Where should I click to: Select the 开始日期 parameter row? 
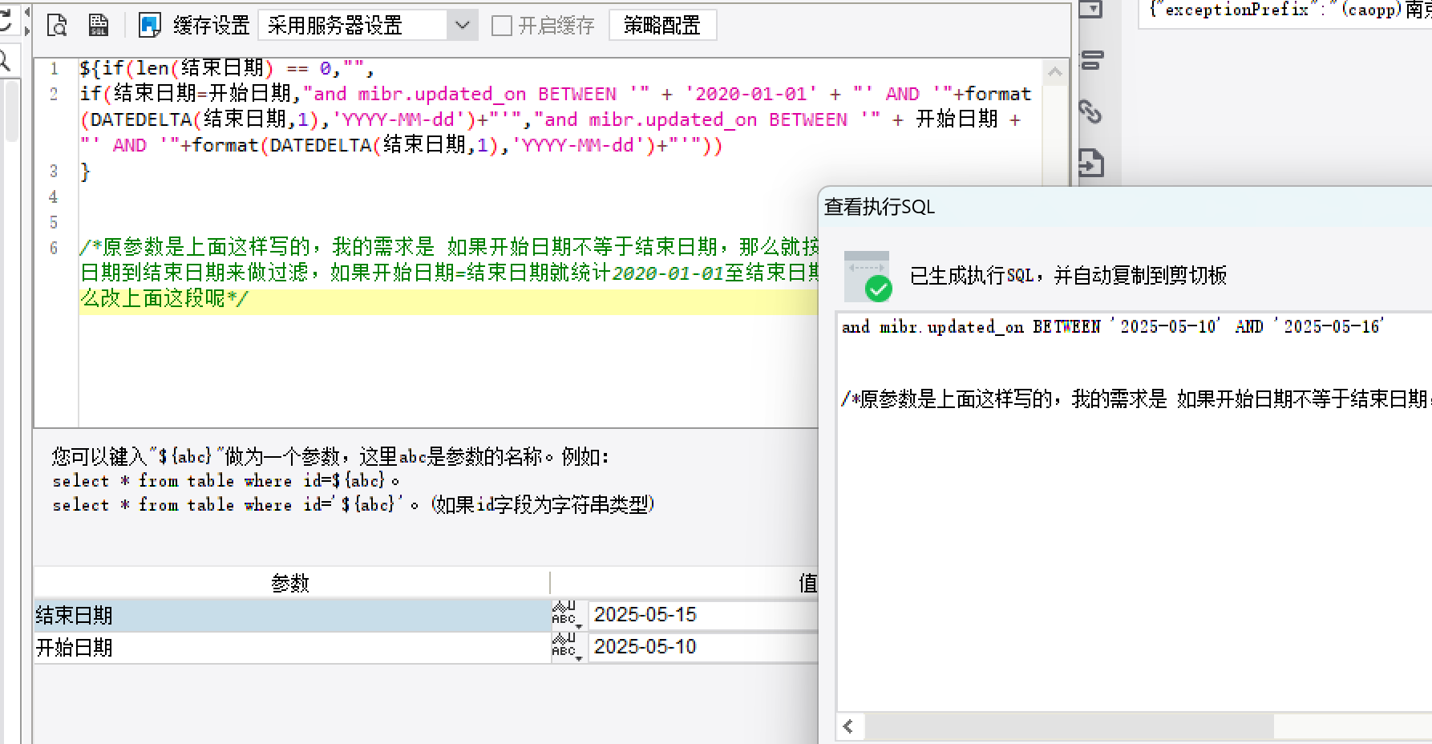pyautogui.click(x=292, y=647)
